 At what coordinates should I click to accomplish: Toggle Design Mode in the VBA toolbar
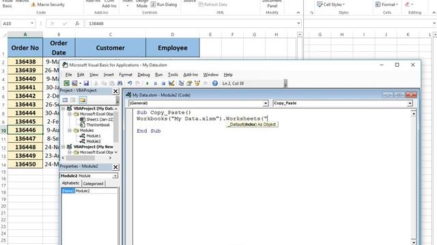point(171,83)
